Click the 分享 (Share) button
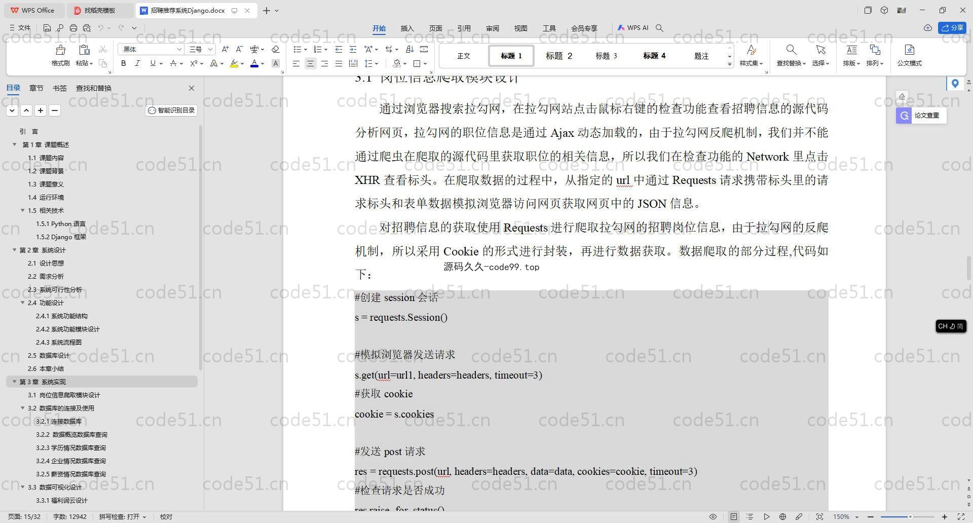This screenshot has width=973, height=523. point(952,28)
